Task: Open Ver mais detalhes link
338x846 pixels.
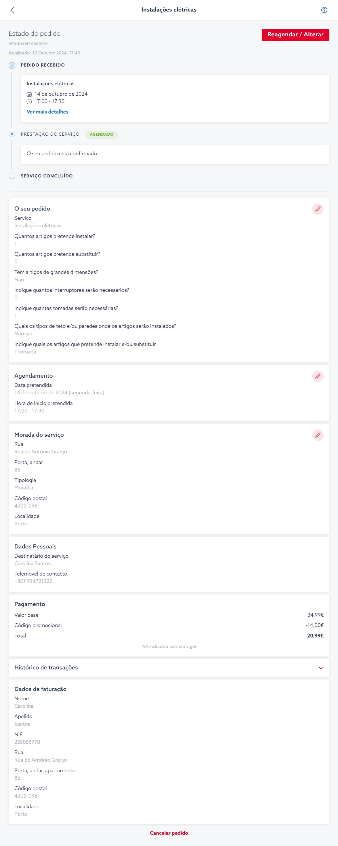Action: click(x=47, y=112)
